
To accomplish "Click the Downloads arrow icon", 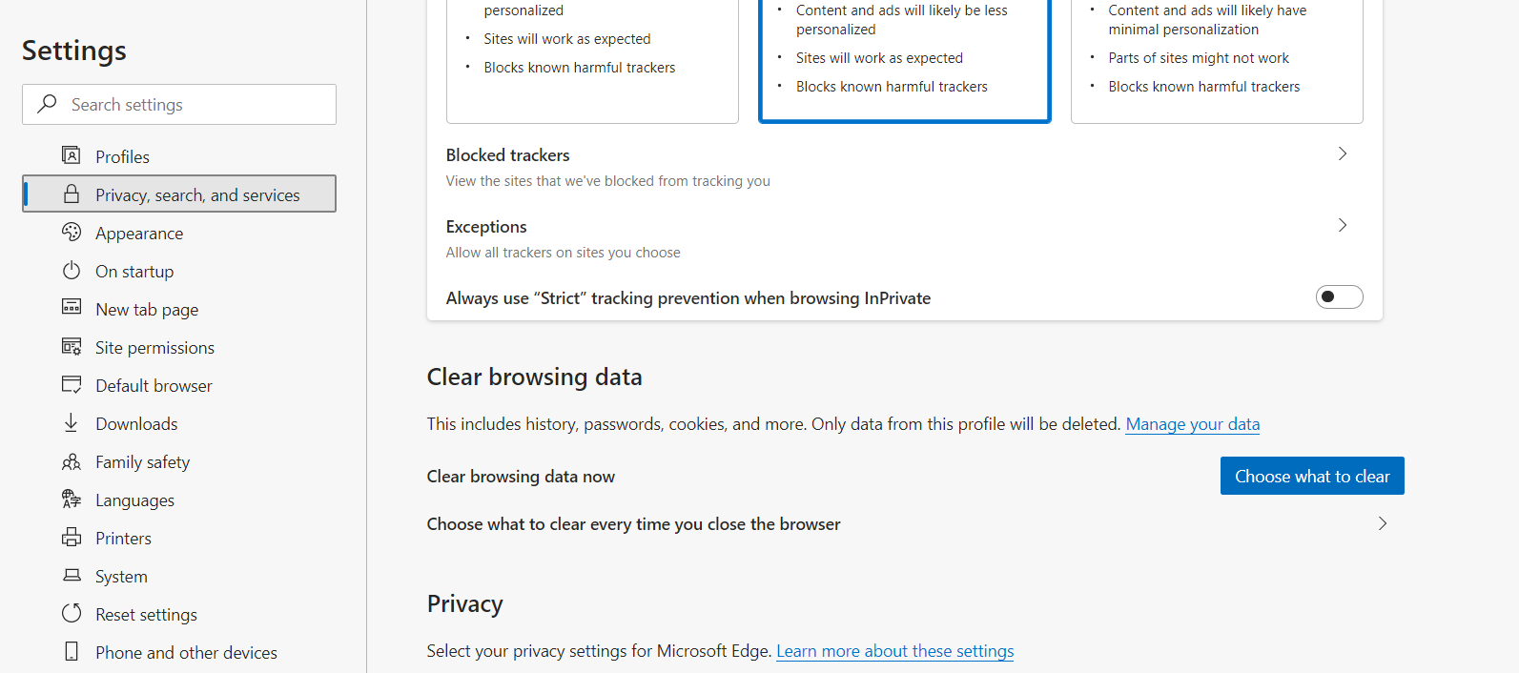I will (71, 423).
